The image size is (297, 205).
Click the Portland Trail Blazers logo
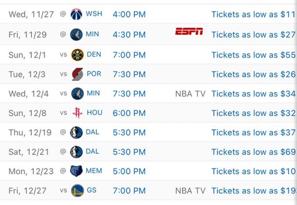(x=77, y=74)
